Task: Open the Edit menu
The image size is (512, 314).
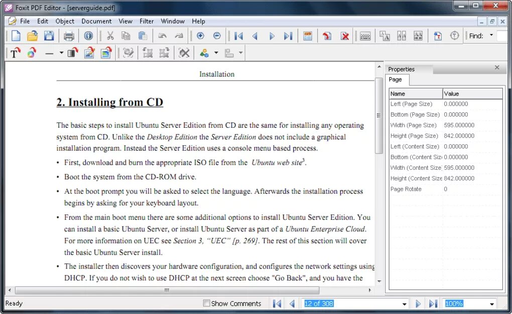Action: coord(43,21)
